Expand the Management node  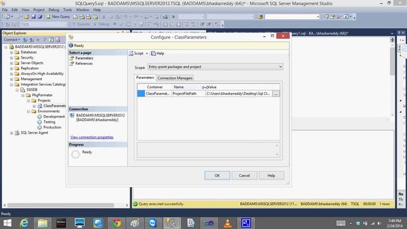11,79
